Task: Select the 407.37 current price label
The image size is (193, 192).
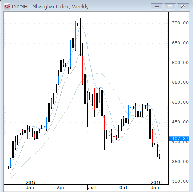Action: [179, 139]
